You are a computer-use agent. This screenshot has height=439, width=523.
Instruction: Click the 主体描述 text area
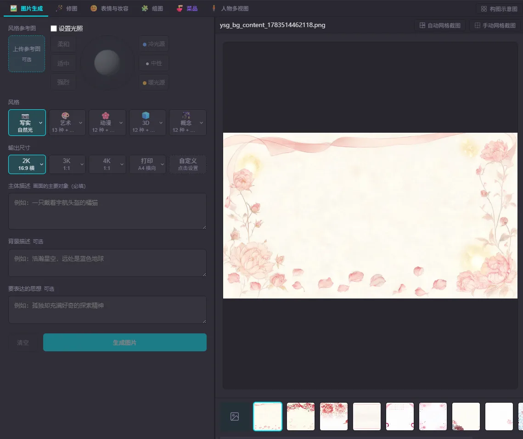(x=107, y=211)
